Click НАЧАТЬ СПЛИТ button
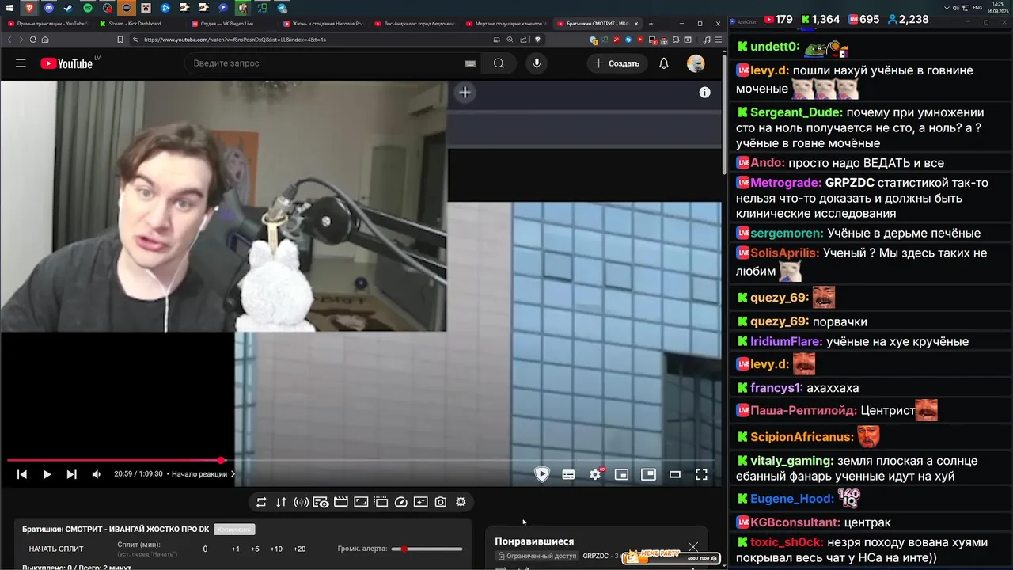 pyautogui.click(x=56, y=549)
